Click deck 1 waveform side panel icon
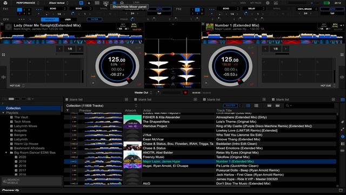 click(3, 77)
